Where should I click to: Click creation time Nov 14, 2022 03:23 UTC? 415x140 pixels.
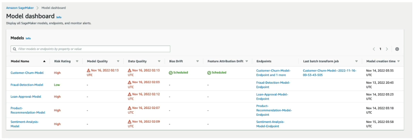pyautogui.click(x=380, y=96)
